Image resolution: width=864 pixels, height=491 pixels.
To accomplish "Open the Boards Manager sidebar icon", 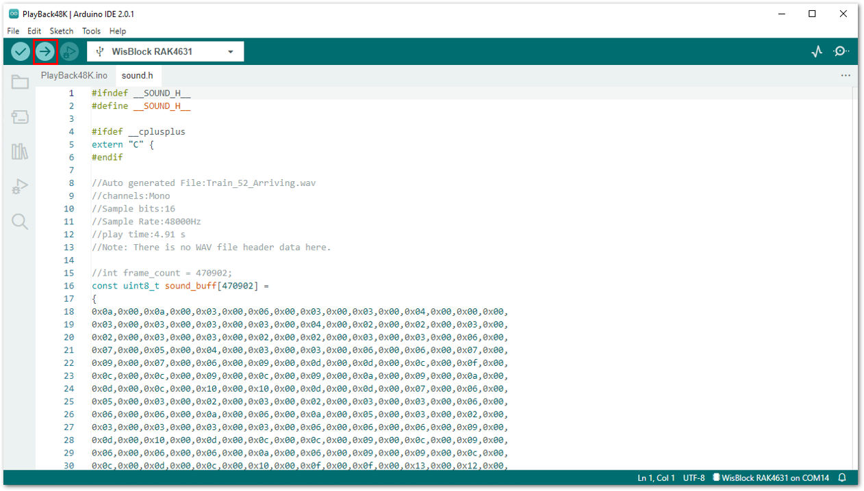I will click(20, 117).
